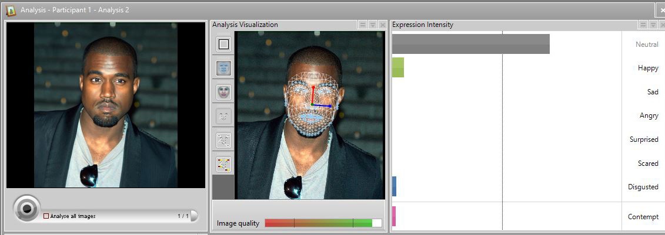
Task: Toggle the colored action units icon
Action: pyautogui.click(x=223, y=164)
